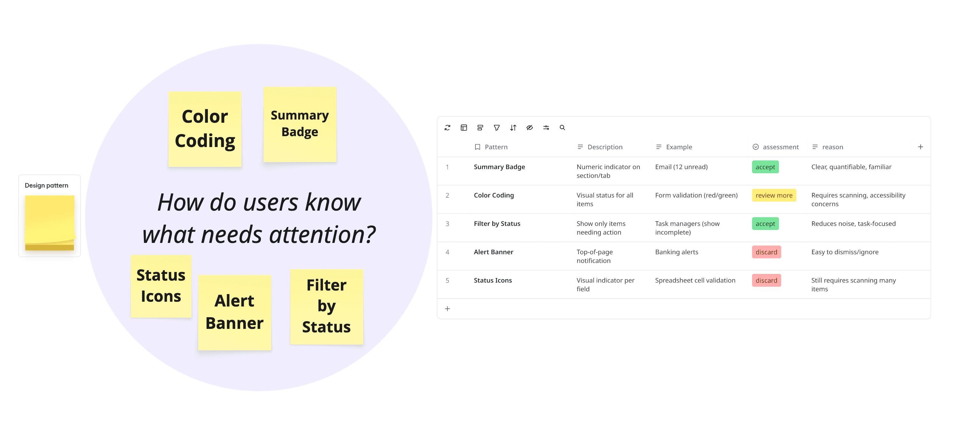The height and width of the screenshot is (427, 957).
Task: Click the accept tag for Filter by Status
Action: [x=765, y=224]
